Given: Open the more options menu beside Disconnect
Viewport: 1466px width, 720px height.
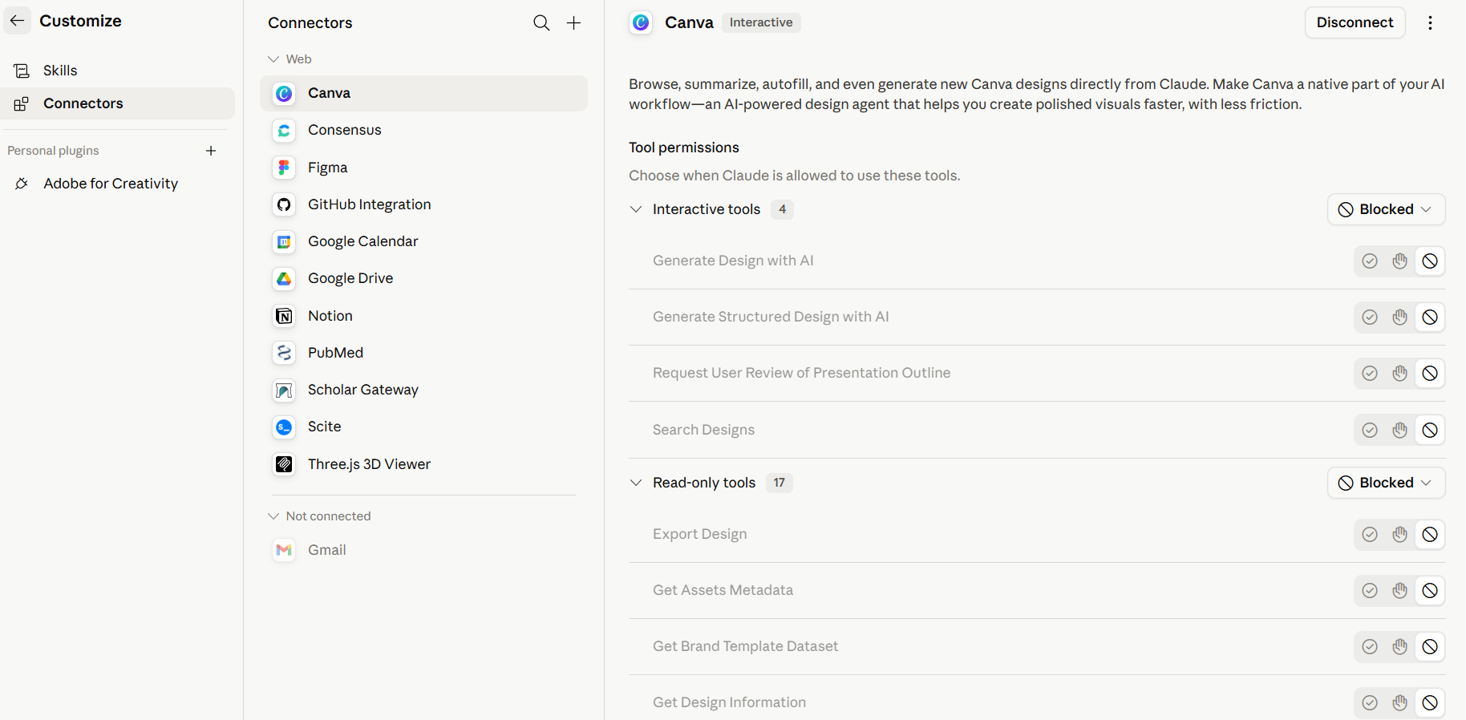Looking at the screenshot, I should click(1430, 22).
